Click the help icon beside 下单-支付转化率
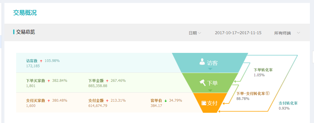Screen dimensions: 314x123 click(268, 93)
